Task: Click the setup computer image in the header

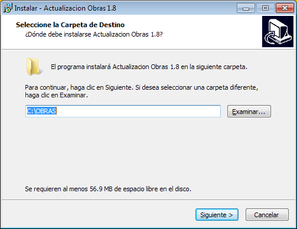Action: [x=278, y=32]
